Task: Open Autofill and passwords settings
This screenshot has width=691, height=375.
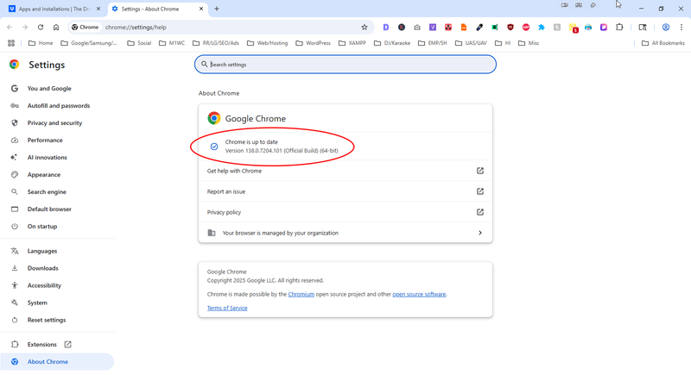Action: [57, 105]
